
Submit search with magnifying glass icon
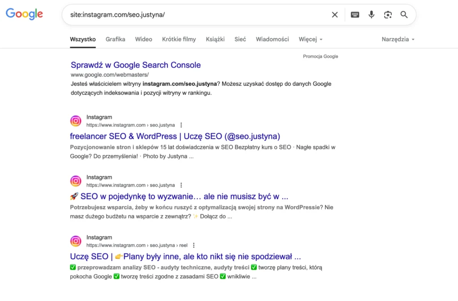(404, 15)
